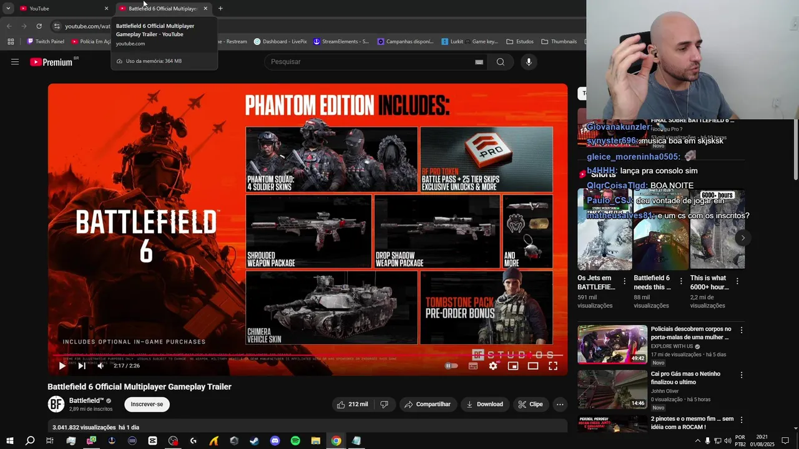The image size is (799, 449).
Task: Show hidden system tray icons
Action: click(x=697, y=441)
